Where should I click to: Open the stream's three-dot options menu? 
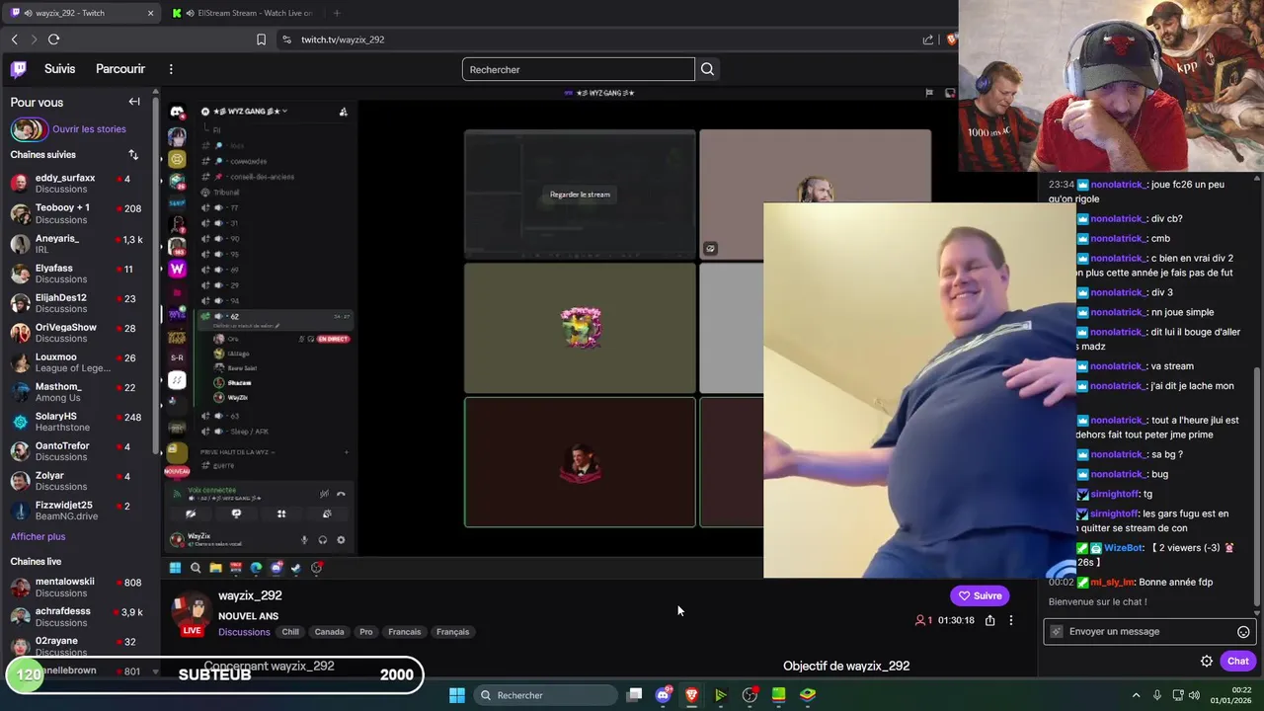(x=1010, y=620)
